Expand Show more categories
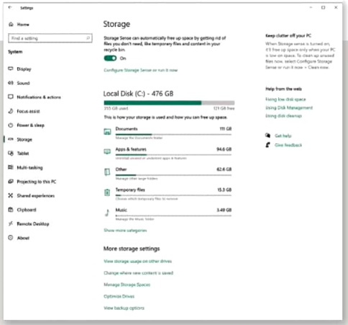This screenshot has width=348, height=325. pyautogui.click(x=125, y=231)
